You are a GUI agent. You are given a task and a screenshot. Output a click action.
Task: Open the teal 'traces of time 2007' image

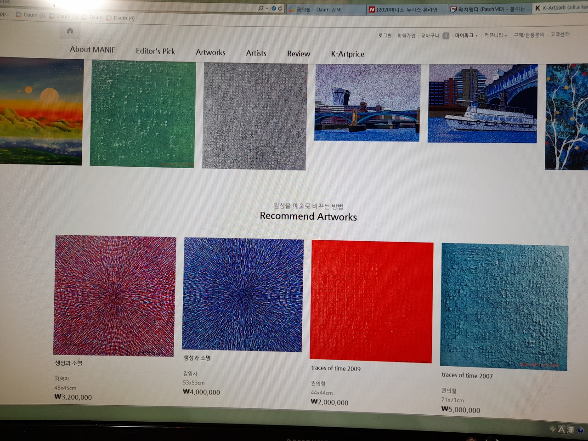(x=504, y=306)
